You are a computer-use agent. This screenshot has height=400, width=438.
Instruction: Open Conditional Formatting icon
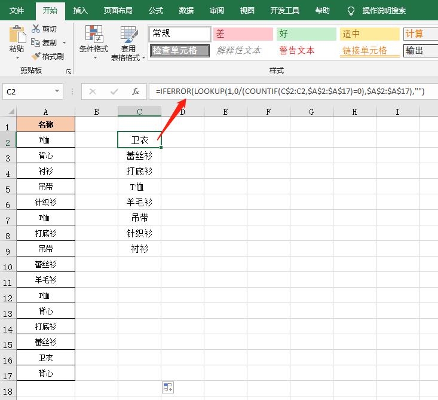tap(94, 34)
